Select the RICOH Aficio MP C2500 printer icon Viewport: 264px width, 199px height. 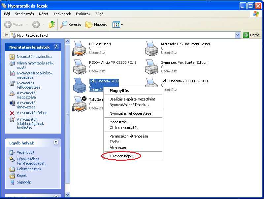(x=80, y=67)
